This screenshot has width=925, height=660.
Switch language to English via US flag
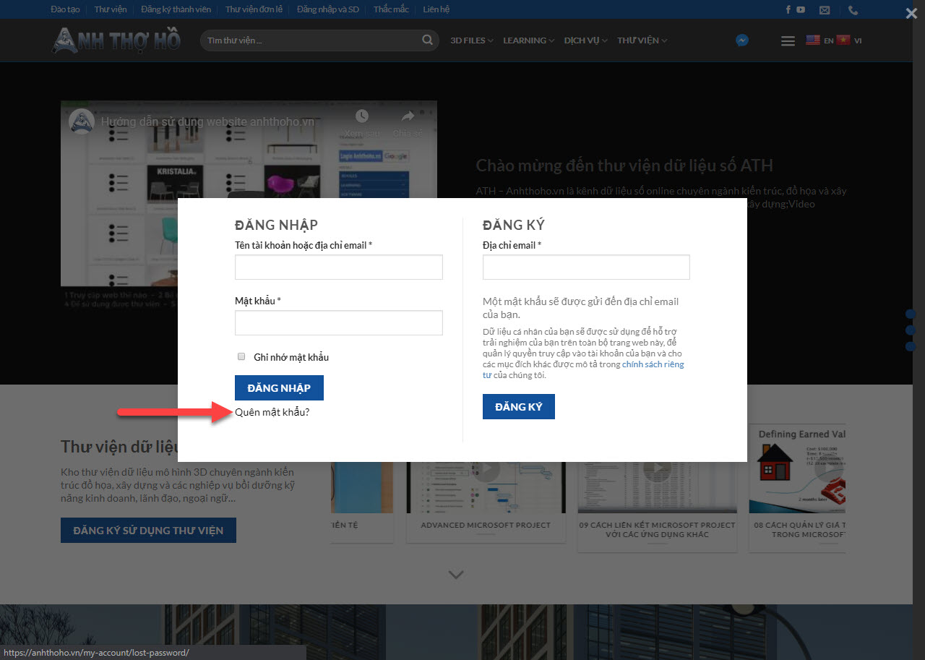[813, 40]
